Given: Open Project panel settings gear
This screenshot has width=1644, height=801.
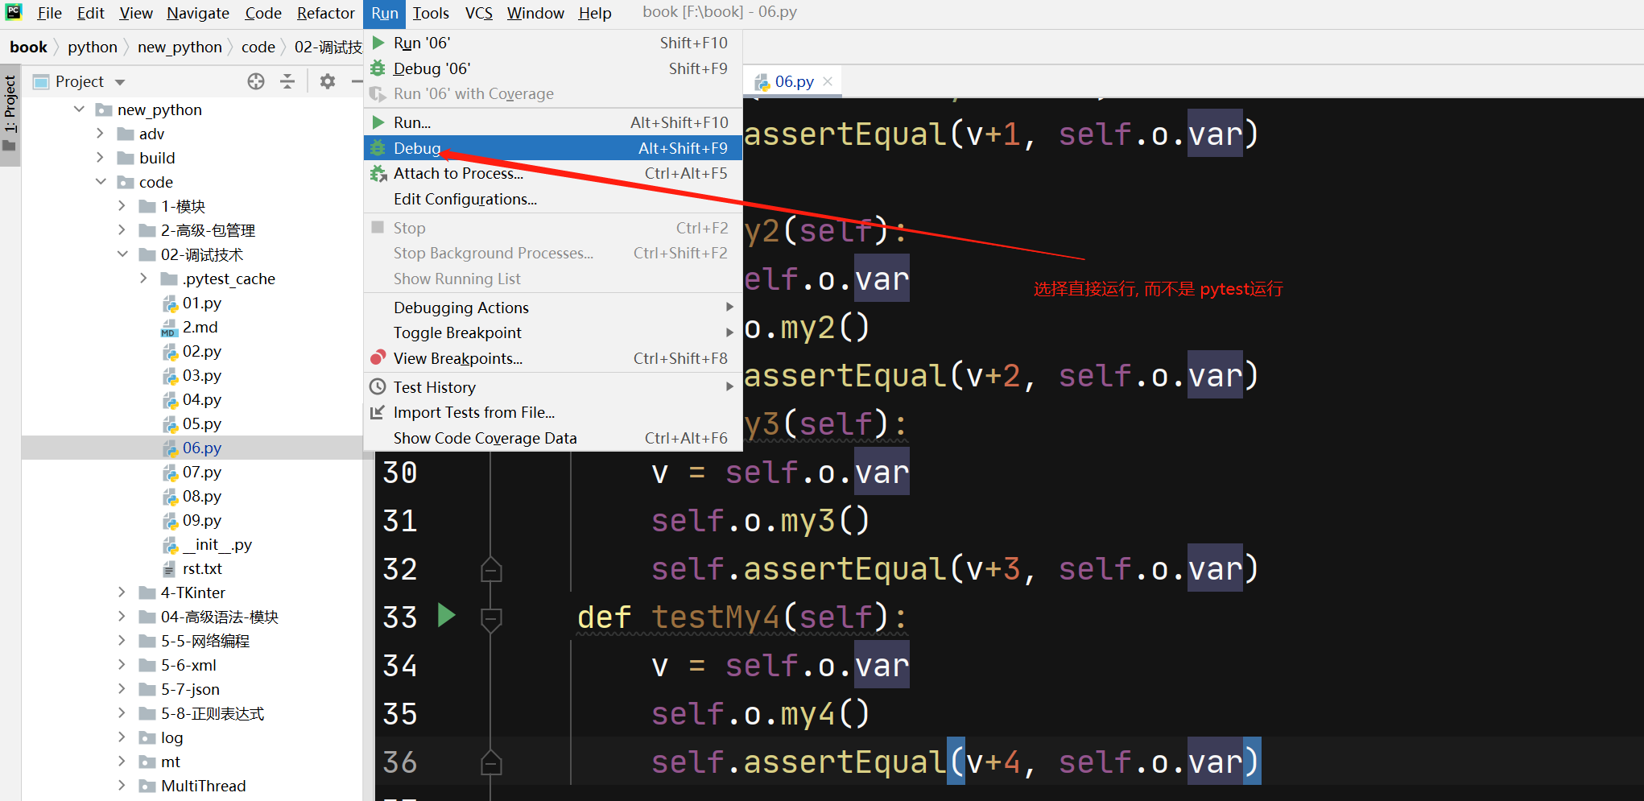Looking at the screenshot, I should click(327, 81).
